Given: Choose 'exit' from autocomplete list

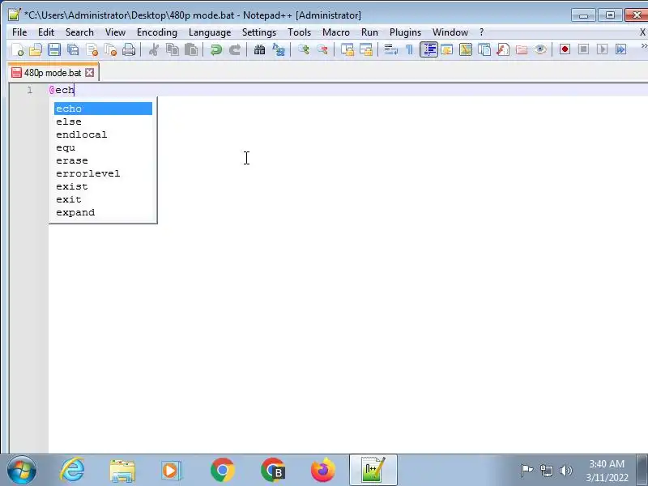Looking at the screenshot, I should click(x=104, y=199).
